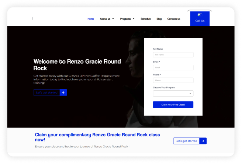Click the arrow icon in the bottom banner
The height and width of the screenshot is (164, 242).
[203, 141]
